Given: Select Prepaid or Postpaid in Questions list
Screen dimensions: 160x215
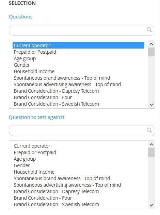Looking at the screenshot, I should coord(78,52).
